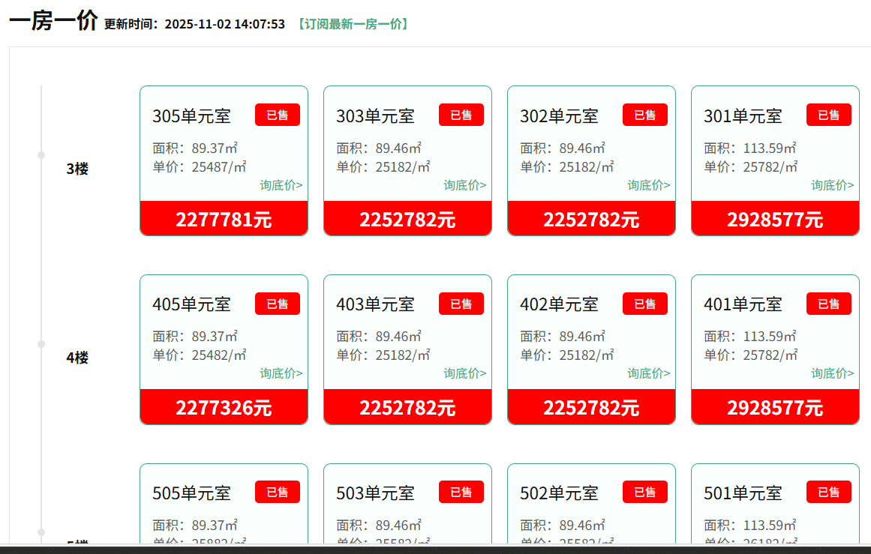Click the 2277781元 price bar
871x554 pixels.
[224, 219]
